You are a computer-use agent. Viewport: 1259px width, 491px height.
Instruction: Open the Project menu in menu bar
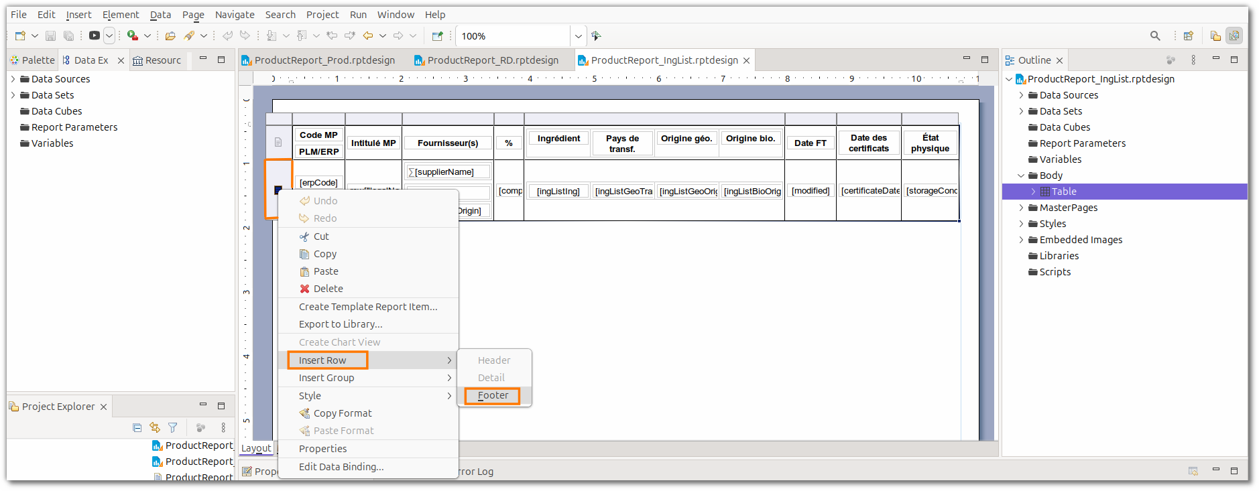pos(322,15)
